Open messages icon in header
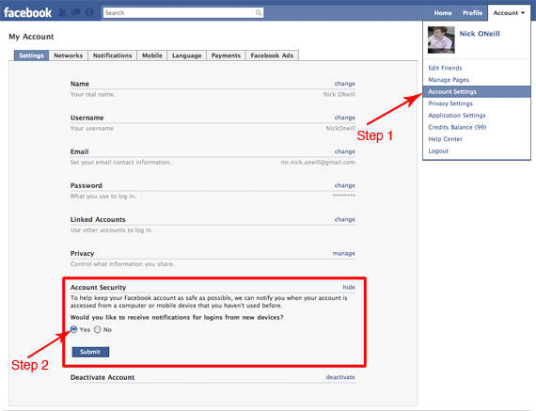The image size is (536, 411). (76, 12)
